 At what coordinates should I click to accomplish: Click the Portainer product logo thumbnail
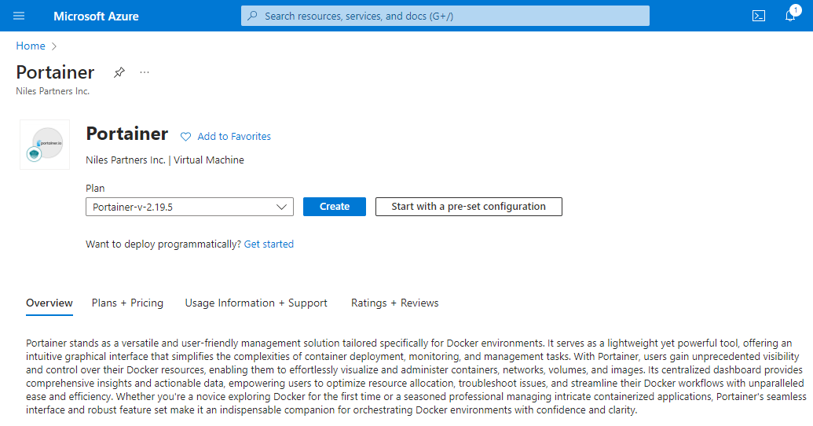[45, 145]
